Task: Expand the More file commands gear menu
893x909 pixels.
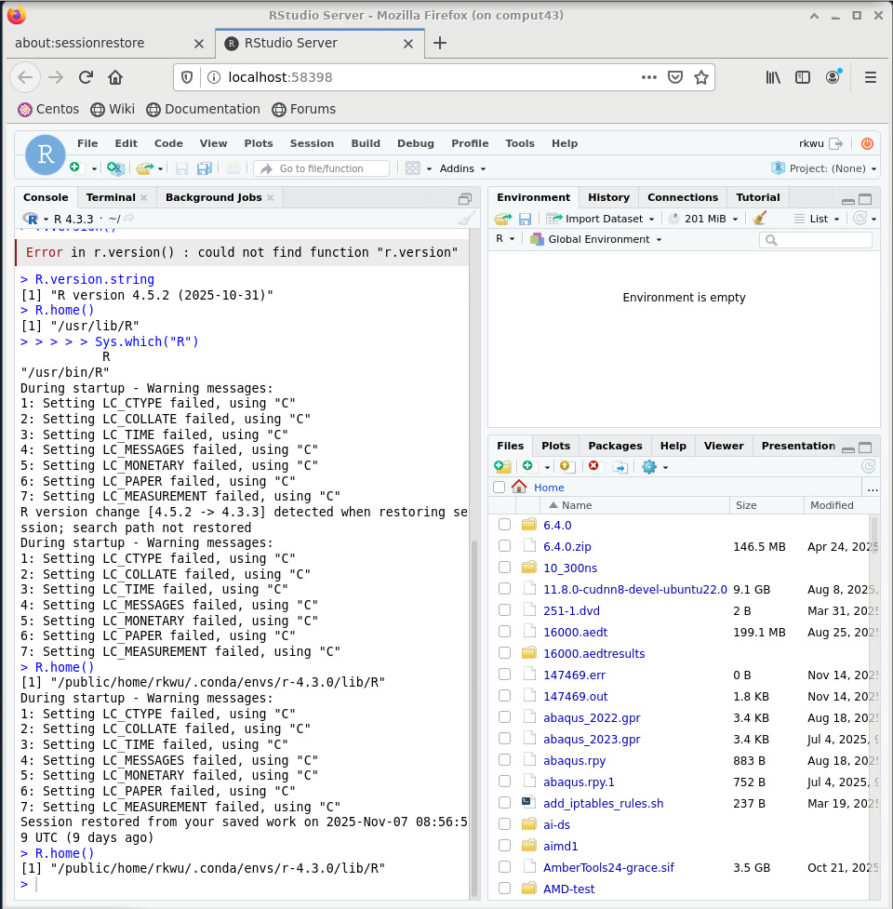Action: tap(651, 466)
